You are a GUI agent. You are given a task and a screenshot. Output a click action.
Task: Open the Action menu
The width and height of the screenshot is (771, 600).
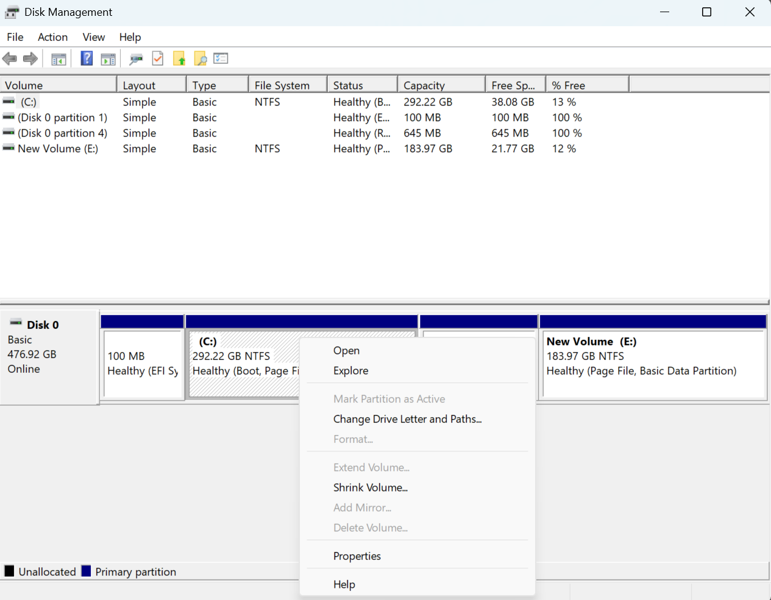(x=52, y=37)
